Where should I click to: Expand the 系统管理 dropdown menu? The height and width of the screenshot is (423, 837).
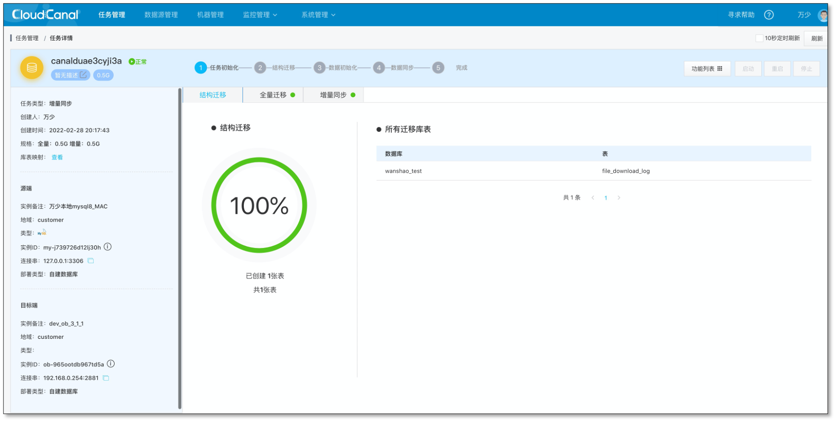pyautogui.click(x=318, y=15)
